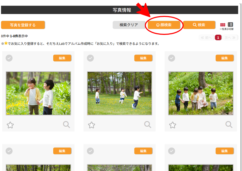Magnify the first photo of two children
Viewport: 242px width, 171px height.
tap(67, 125)
